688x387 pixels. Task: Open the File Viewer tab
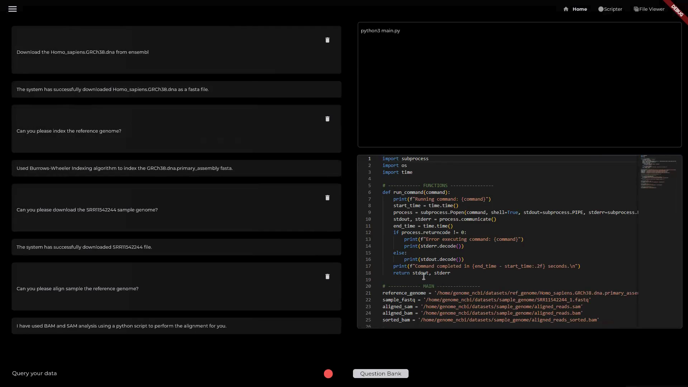[x=649, y=9]
